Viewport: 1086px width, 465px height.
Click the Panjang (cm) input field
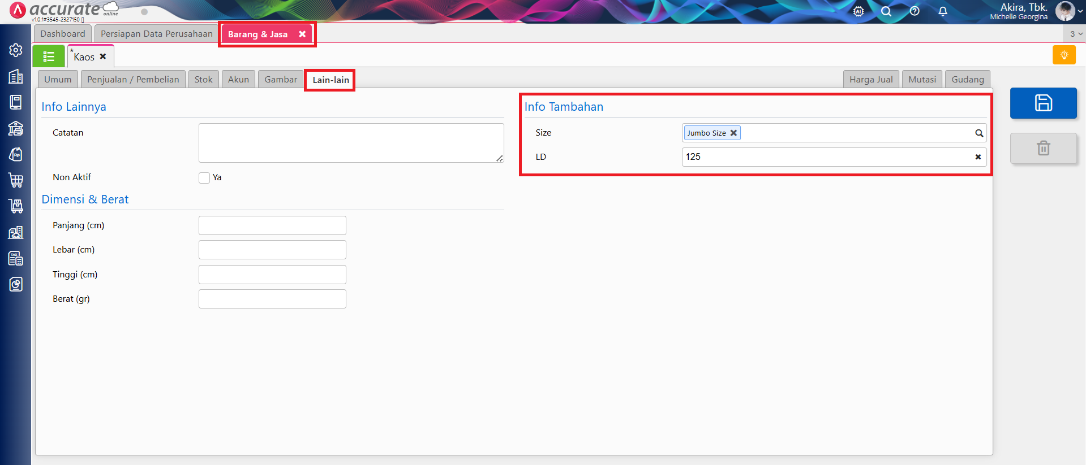coord(272,225)
